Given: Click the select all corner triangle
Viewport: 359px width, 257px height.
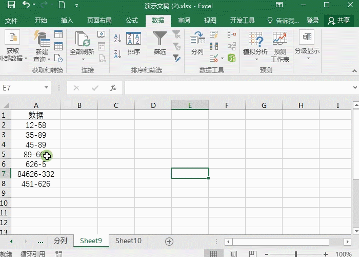Looking at the screenshot, I should pyautogui.click(x=6, y=105).
